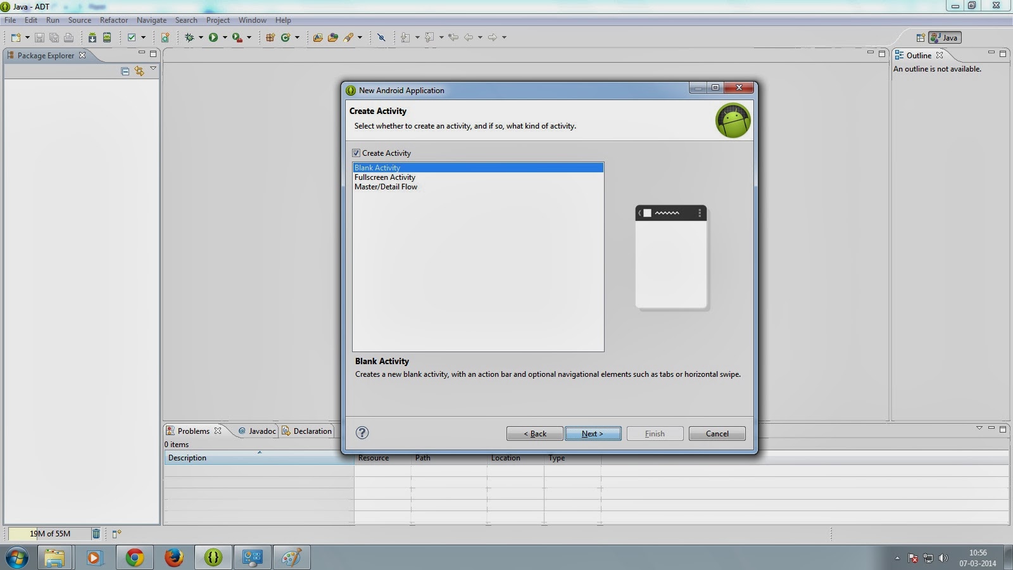Click the Print icon in the toolbar

point(68,37)
